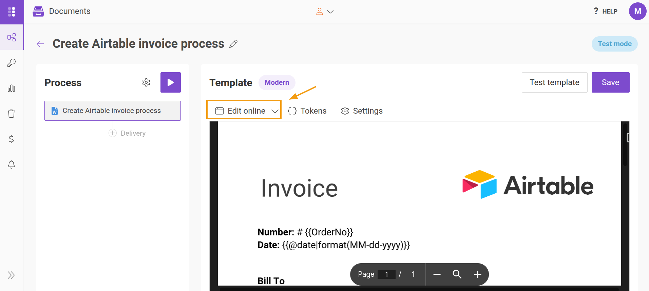Open the template Settings tab

(362, 111)
